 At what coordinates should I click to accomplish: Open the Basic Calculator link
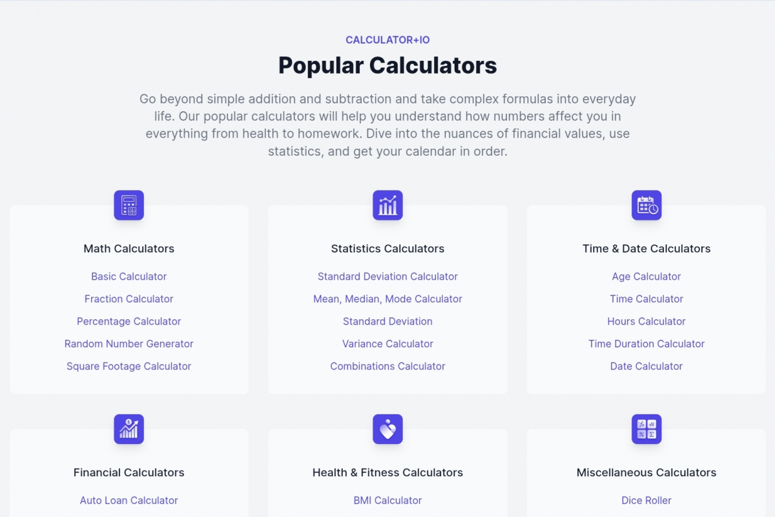(x=129, y=277)
